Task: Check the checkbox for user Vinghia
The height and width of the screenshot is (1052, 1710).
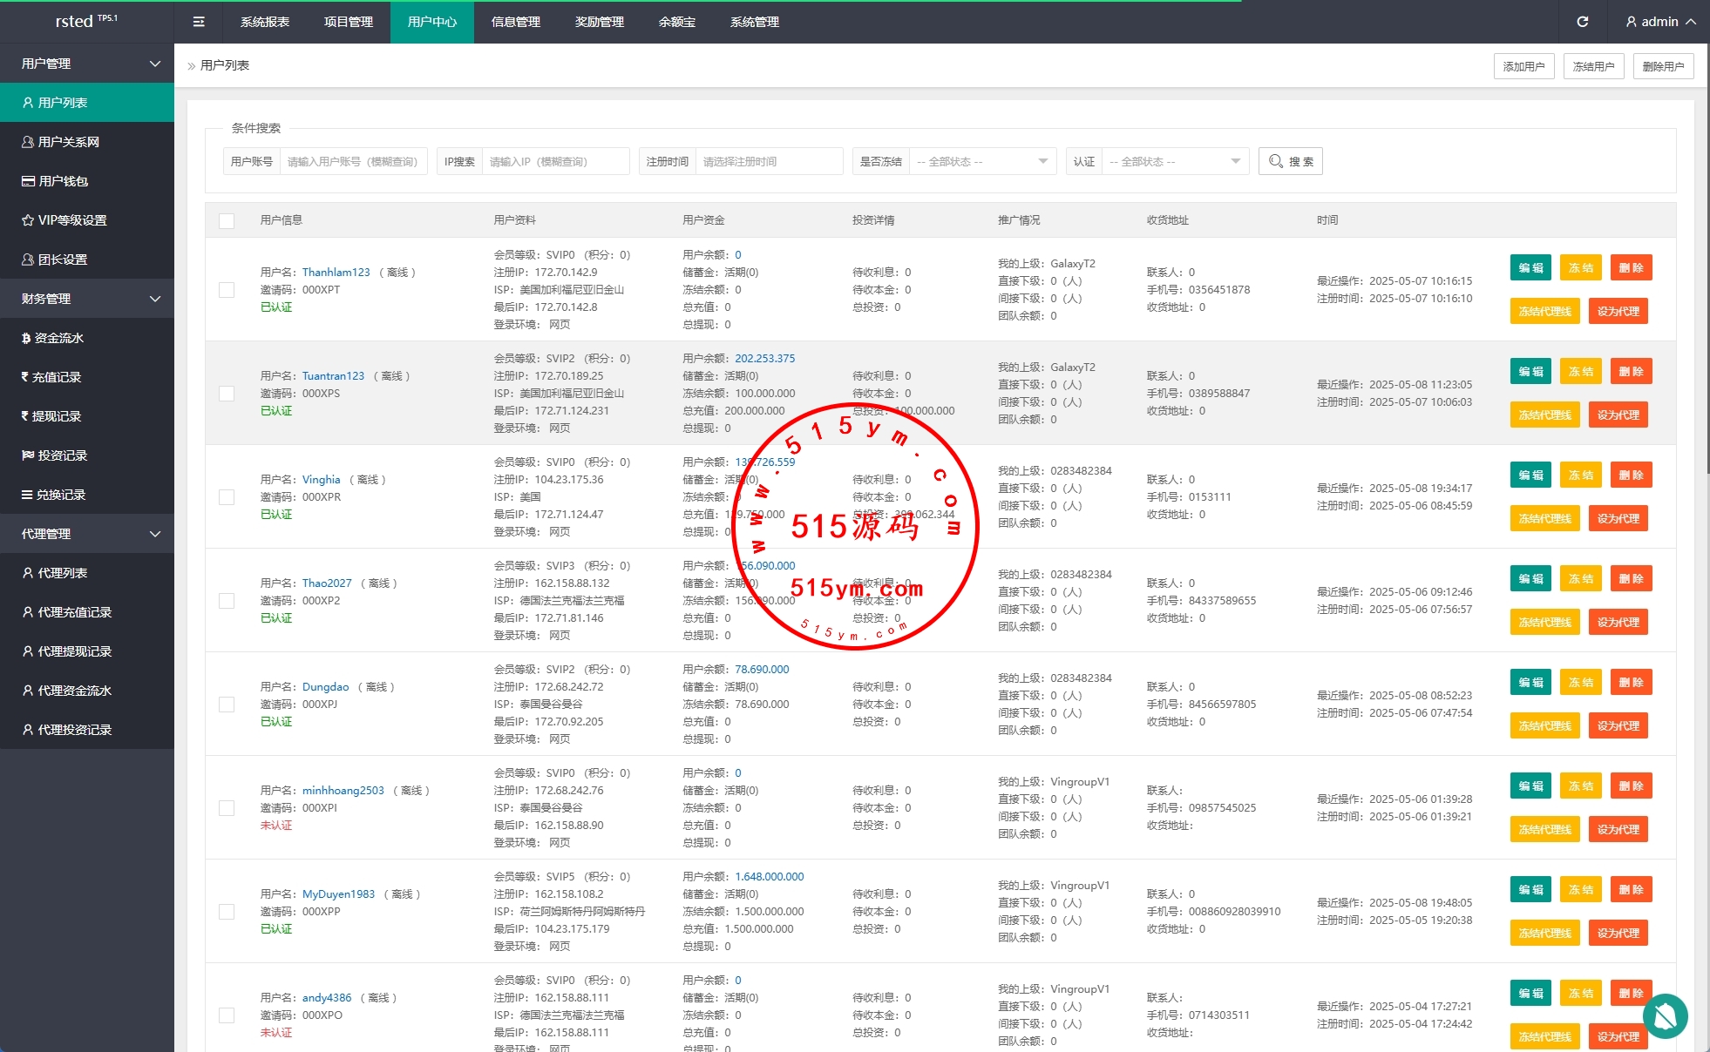Action: pos(227,497)
